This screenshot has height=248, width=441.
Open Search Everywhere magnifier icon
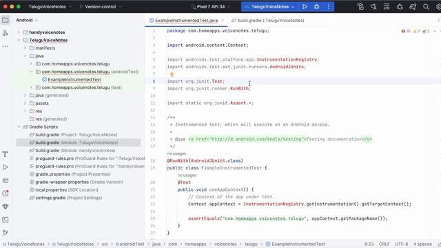pos(426,6)
